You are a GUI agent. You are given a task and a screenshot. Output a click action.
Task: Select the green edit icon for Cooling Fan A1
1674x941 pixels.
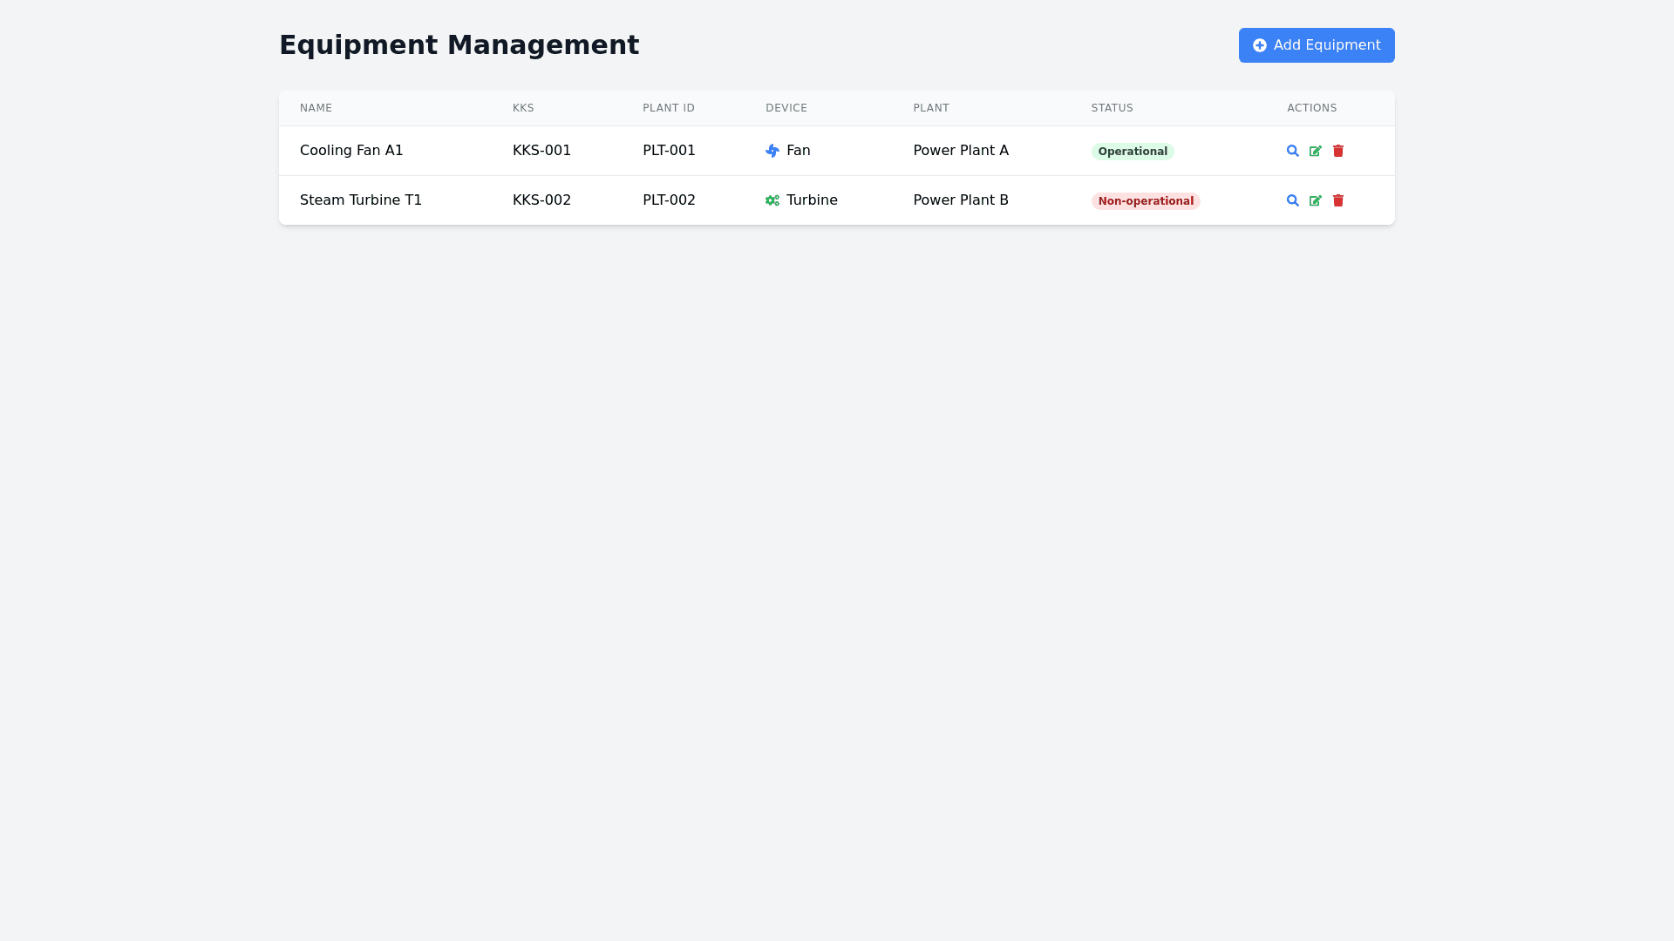(x=1316, y=151)
